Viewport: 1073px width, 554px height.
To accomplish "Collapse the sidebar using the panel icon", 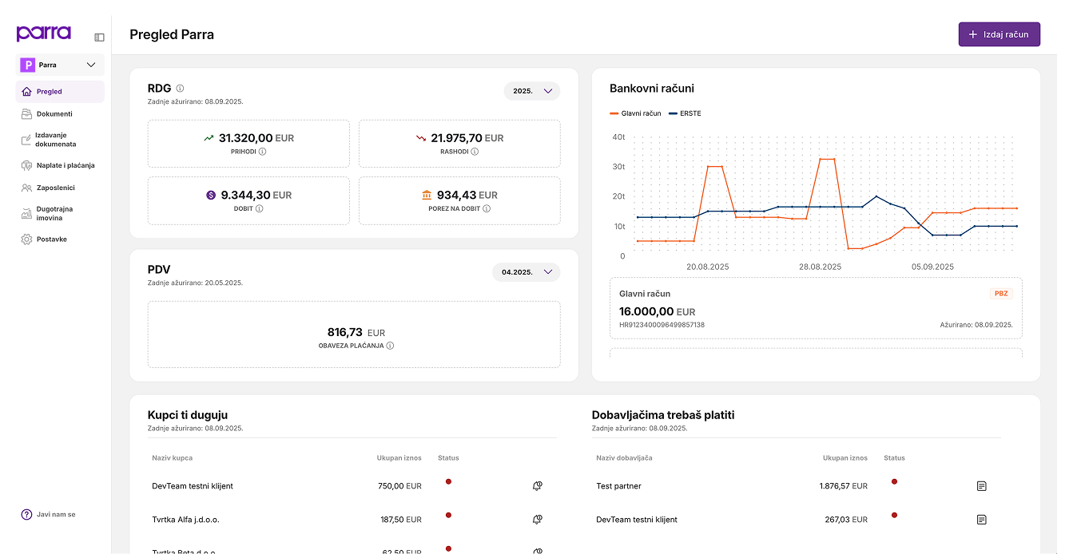I will 99,37.
